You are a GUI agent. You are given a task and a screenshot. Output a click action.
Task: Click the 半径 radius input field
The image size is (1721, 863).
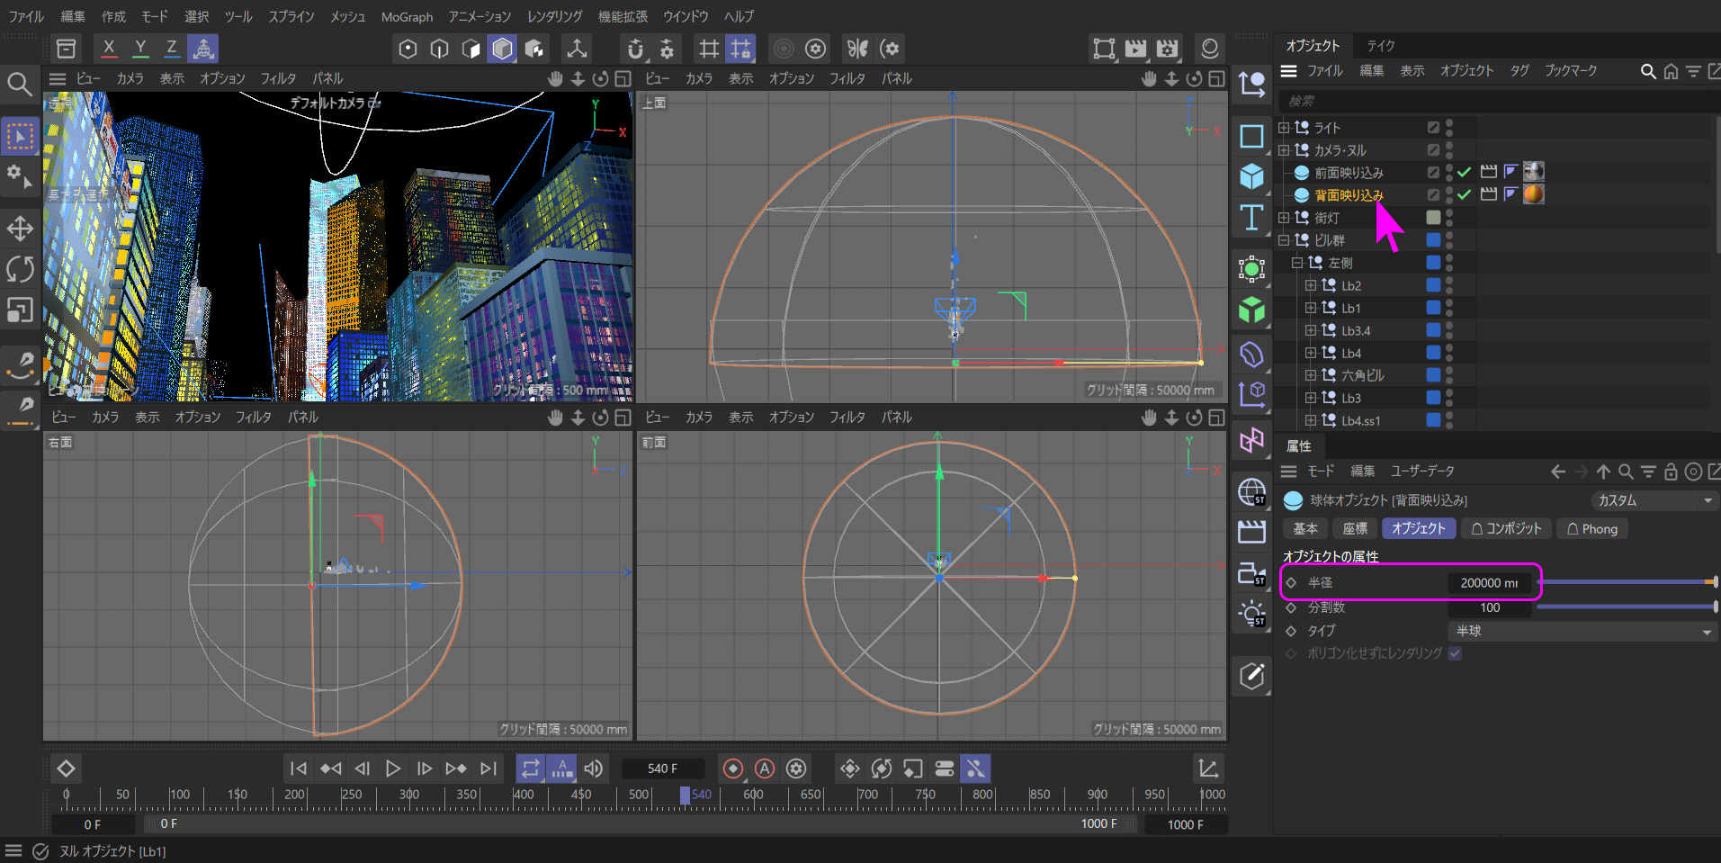tap(1489, 583)
